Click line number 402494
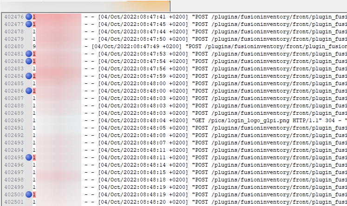 click(14, 150)
